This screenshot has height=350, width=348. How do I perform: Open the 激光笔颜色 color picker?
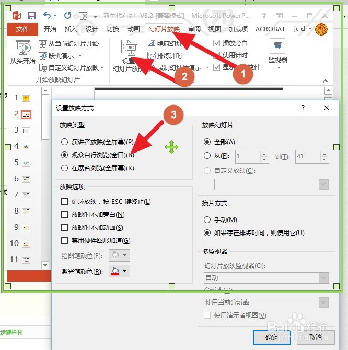pyautogui.click(x=119, y=271)
